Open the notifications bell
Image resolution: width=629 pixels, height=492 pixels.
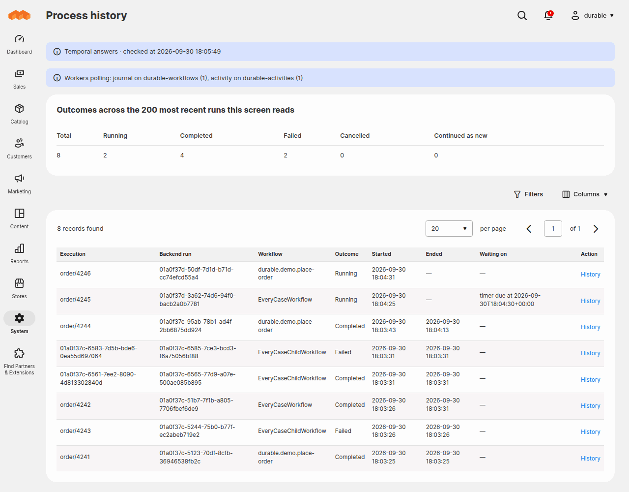click(548, 16)
